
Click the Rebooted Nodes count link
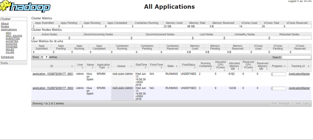pos(269,38)
